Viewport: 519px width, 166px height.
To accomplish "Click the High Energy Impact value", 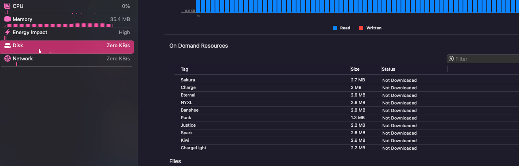I will coord(124,32).
